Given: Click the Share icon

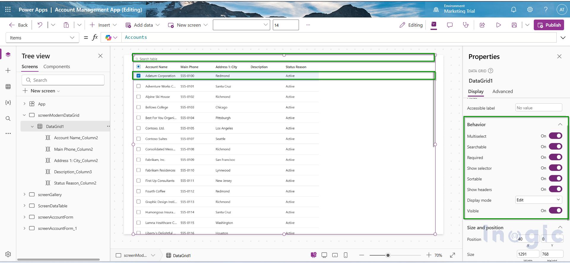Looking at the screenshot, I should [482, 25].
